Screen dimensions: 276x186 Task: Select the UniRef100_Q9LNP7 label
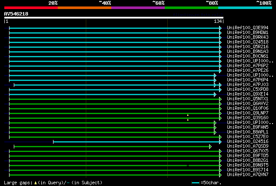[248, 113]
